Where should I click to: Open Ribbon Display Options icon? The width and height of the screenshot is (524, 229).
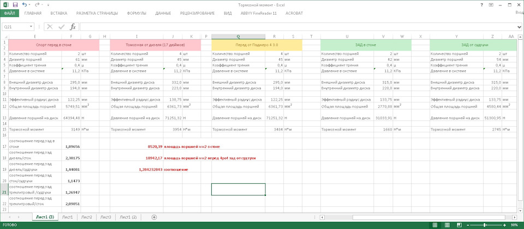[491, 4]
